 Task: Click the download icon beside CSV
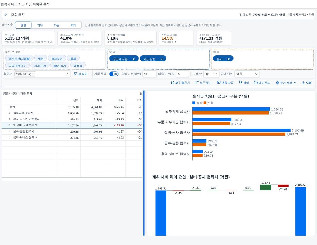pos(303,83)
